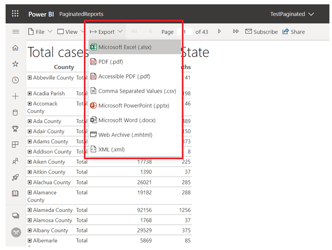Expand the Alameda County row

click(30, 210)
